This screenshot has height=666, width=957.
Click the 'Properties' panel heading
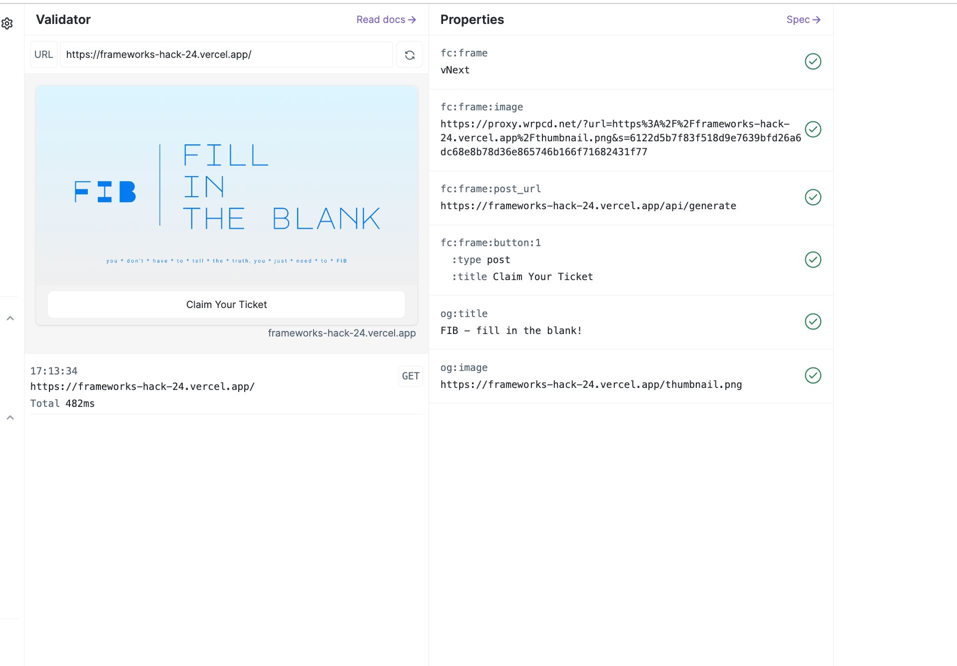tap(472, 19)
